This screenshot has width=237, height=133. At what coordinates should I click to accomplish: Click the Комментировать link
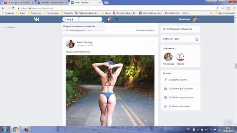145,30
